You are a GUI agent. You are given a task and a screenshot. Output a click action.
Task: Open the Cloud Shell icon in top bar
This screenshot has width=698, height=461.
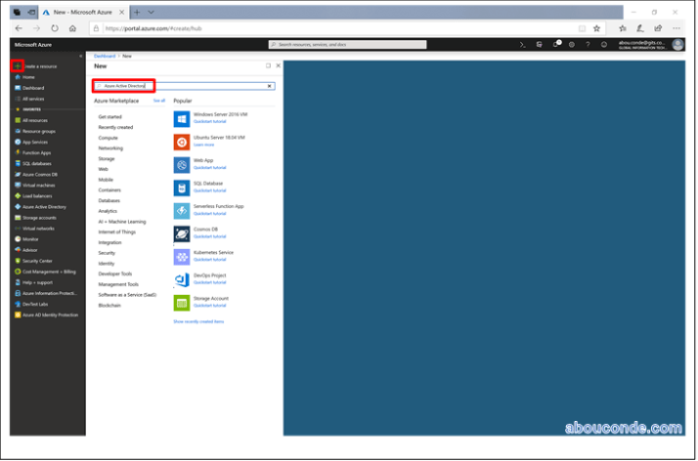pyautogui.click(x=523, y=44)
